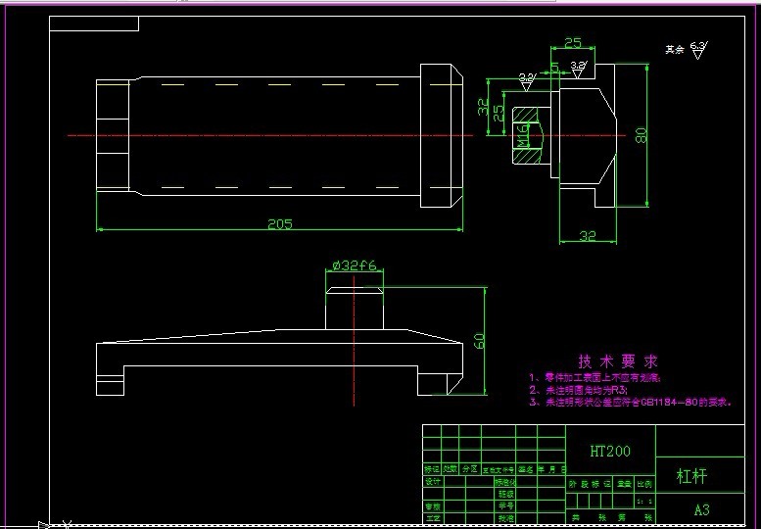Screen dimensions: 761x529
Task: Click the 处数 column header
Action: point(450,469)
